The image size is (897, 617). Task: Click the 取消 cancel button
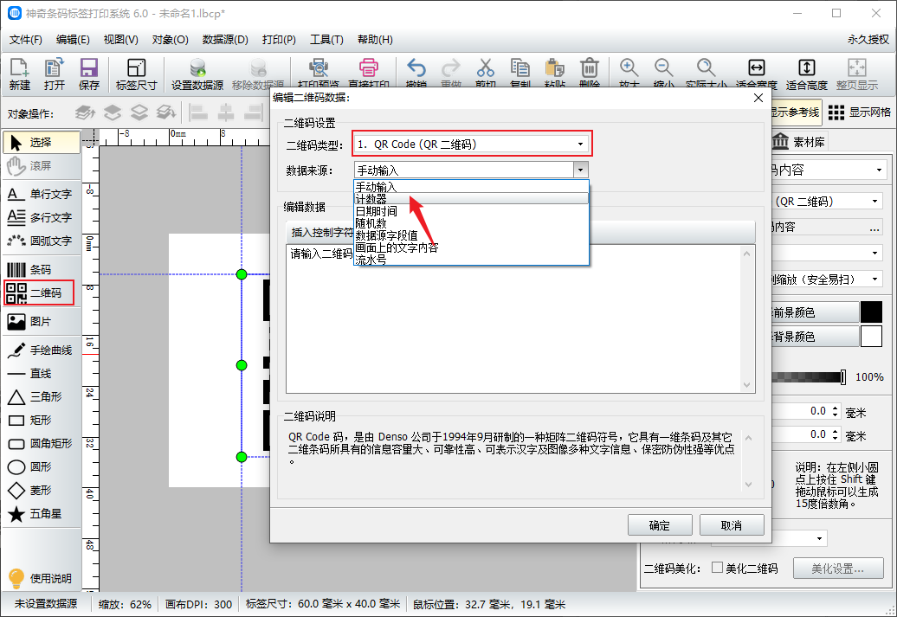[732, 525]
